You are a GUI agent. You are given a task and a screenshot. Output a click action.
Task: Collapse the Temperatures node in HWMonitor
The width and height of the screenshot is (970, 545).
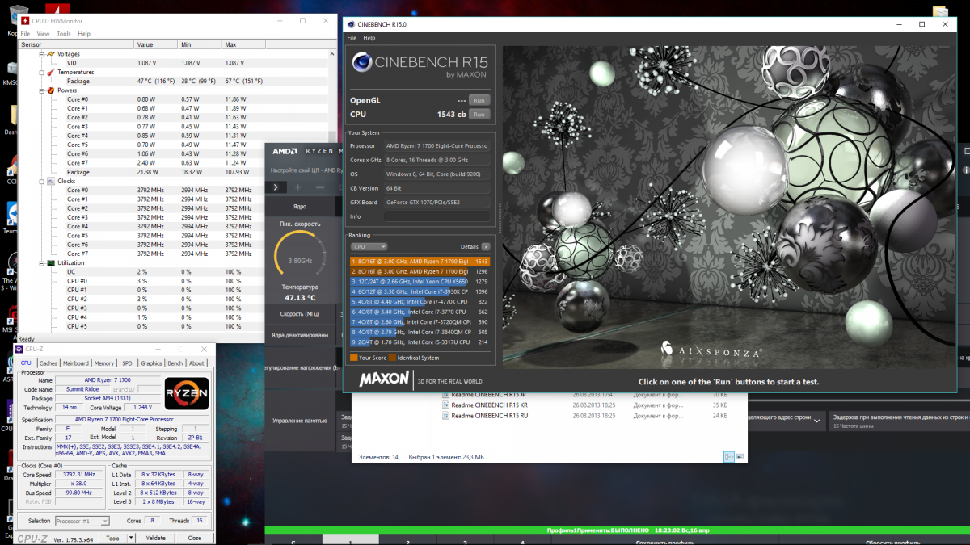(x=40, y=72)
